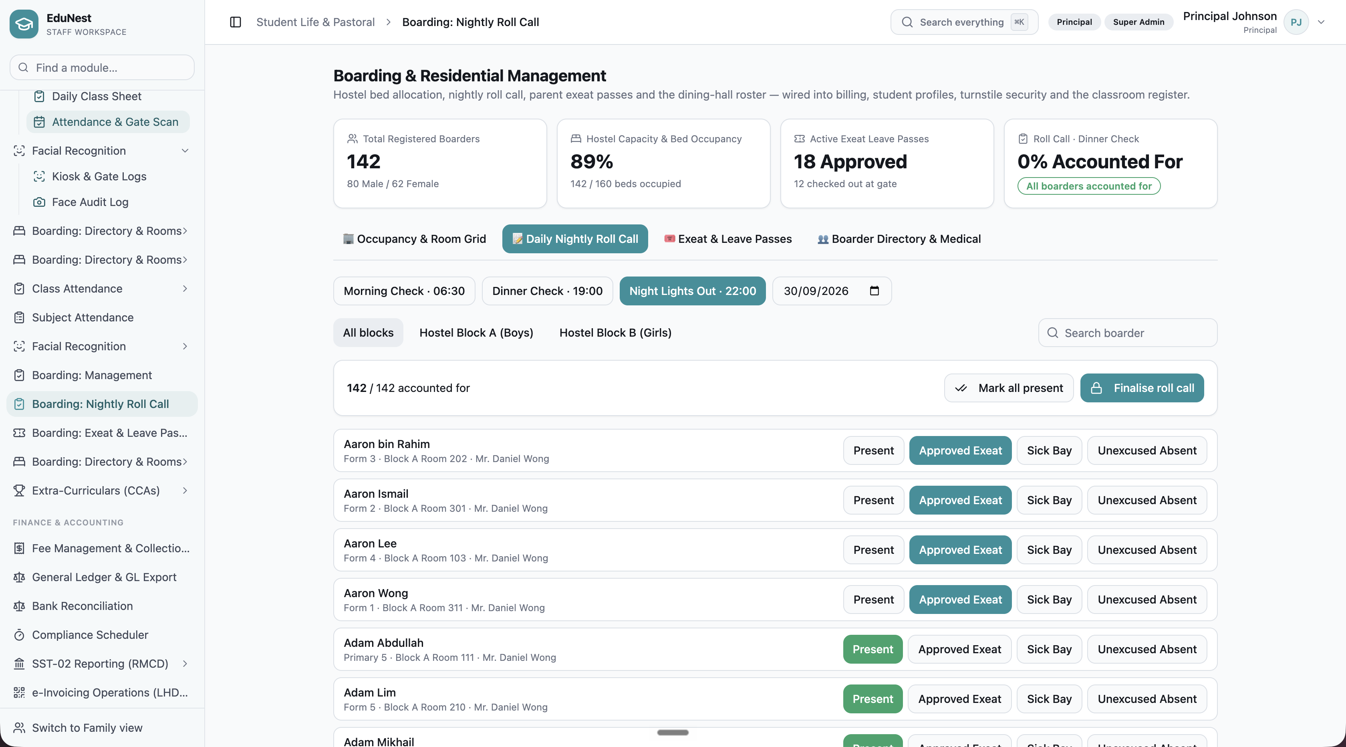The height and width of the screenshot is (747, 1346).
Task: Open EduNest graduation cap logo
Action: (24, 24)
